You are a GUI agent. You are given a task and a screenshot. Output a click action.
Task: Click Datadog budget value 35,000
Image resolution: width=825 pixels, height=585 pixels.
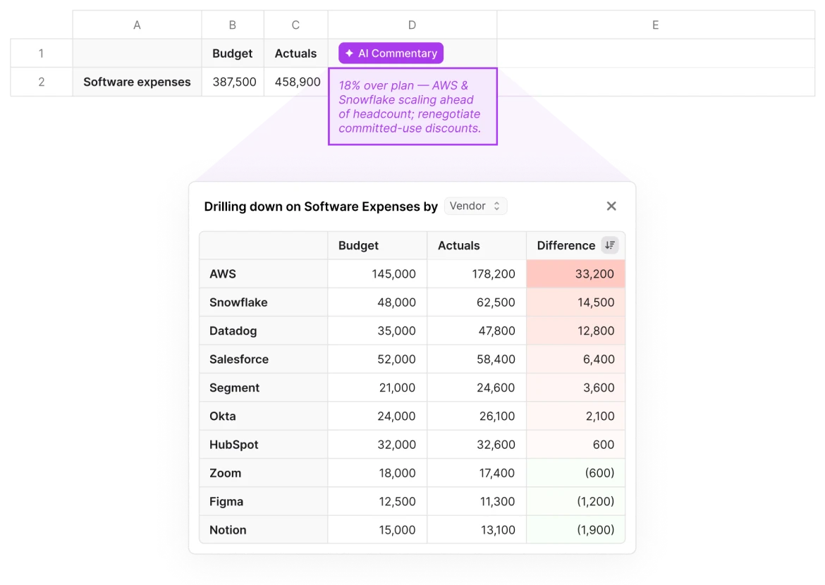(x=377, y=331)
